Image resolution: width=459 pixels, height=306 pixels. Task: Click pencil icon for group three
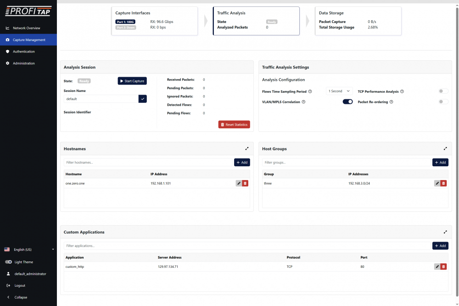click(x=437, y=183)
